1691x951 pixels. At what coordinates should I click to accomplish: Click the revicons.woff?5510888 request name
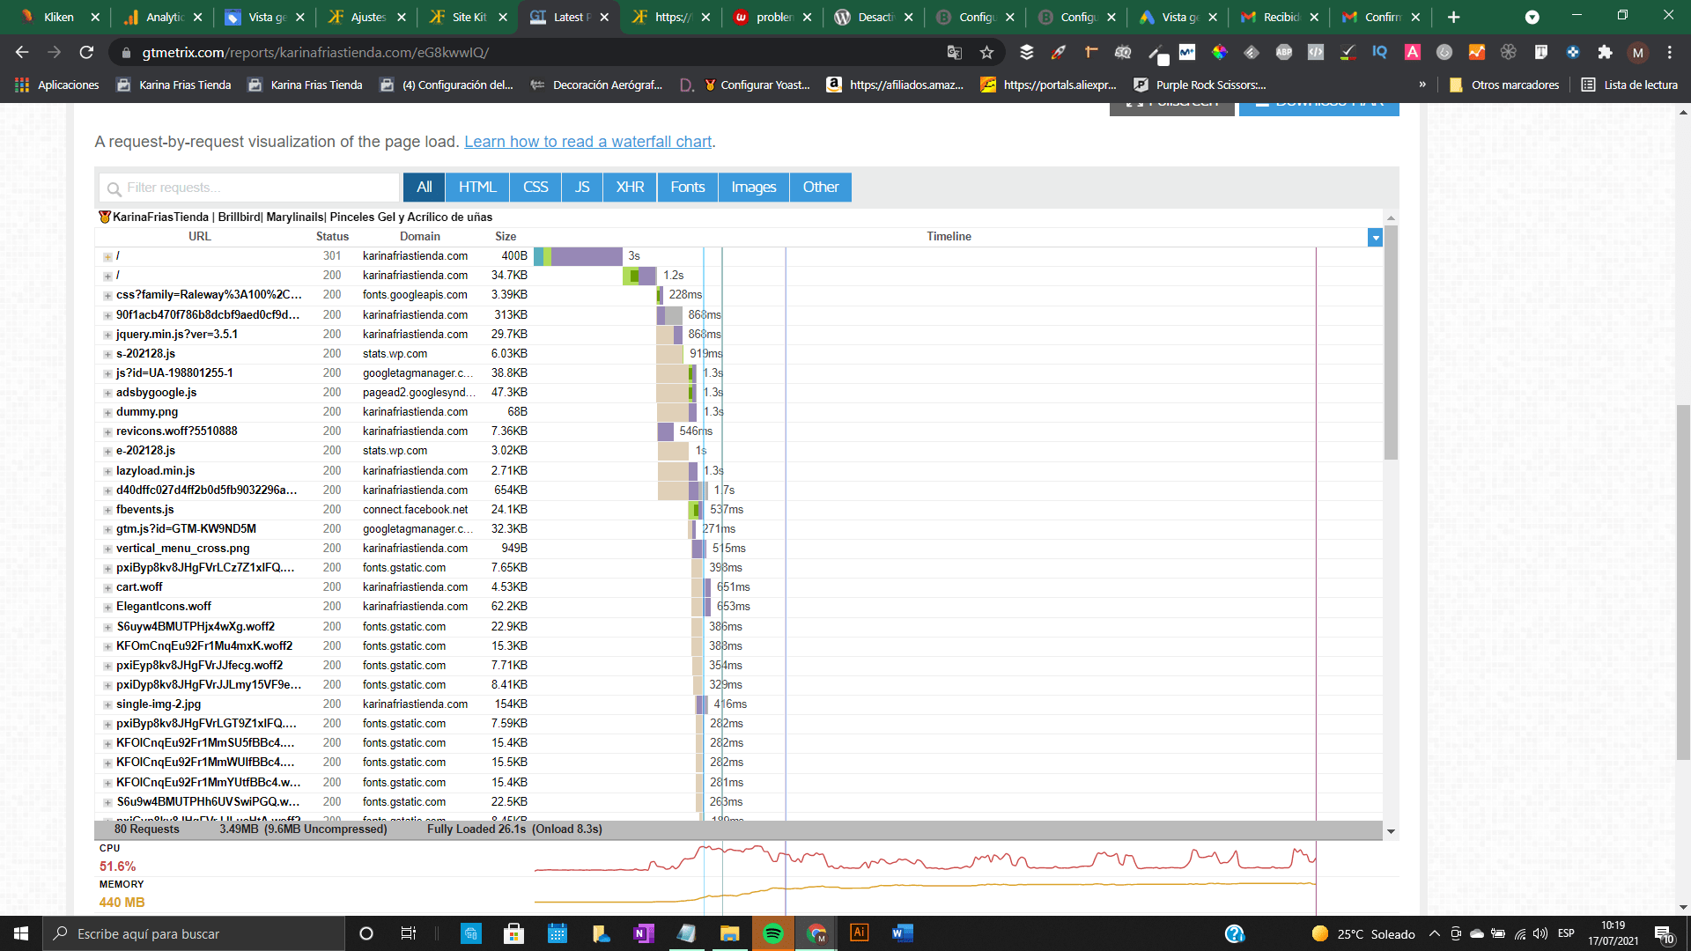[176, 431]
